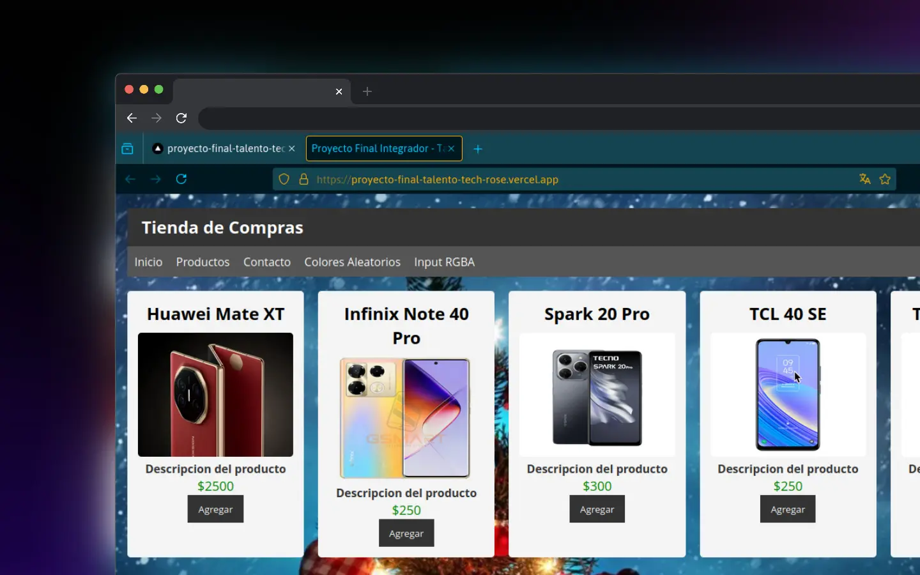Image resolution: width=920 pixels, height=575 pixels.
Task: Add a new inner browser tab
Action: pos(478,149)
